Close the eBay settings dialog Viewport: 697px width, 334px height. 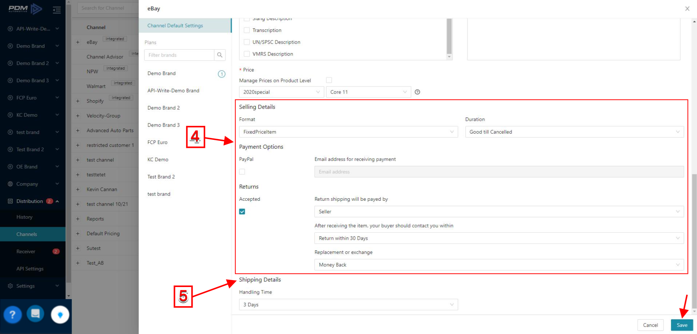(687, 8)
